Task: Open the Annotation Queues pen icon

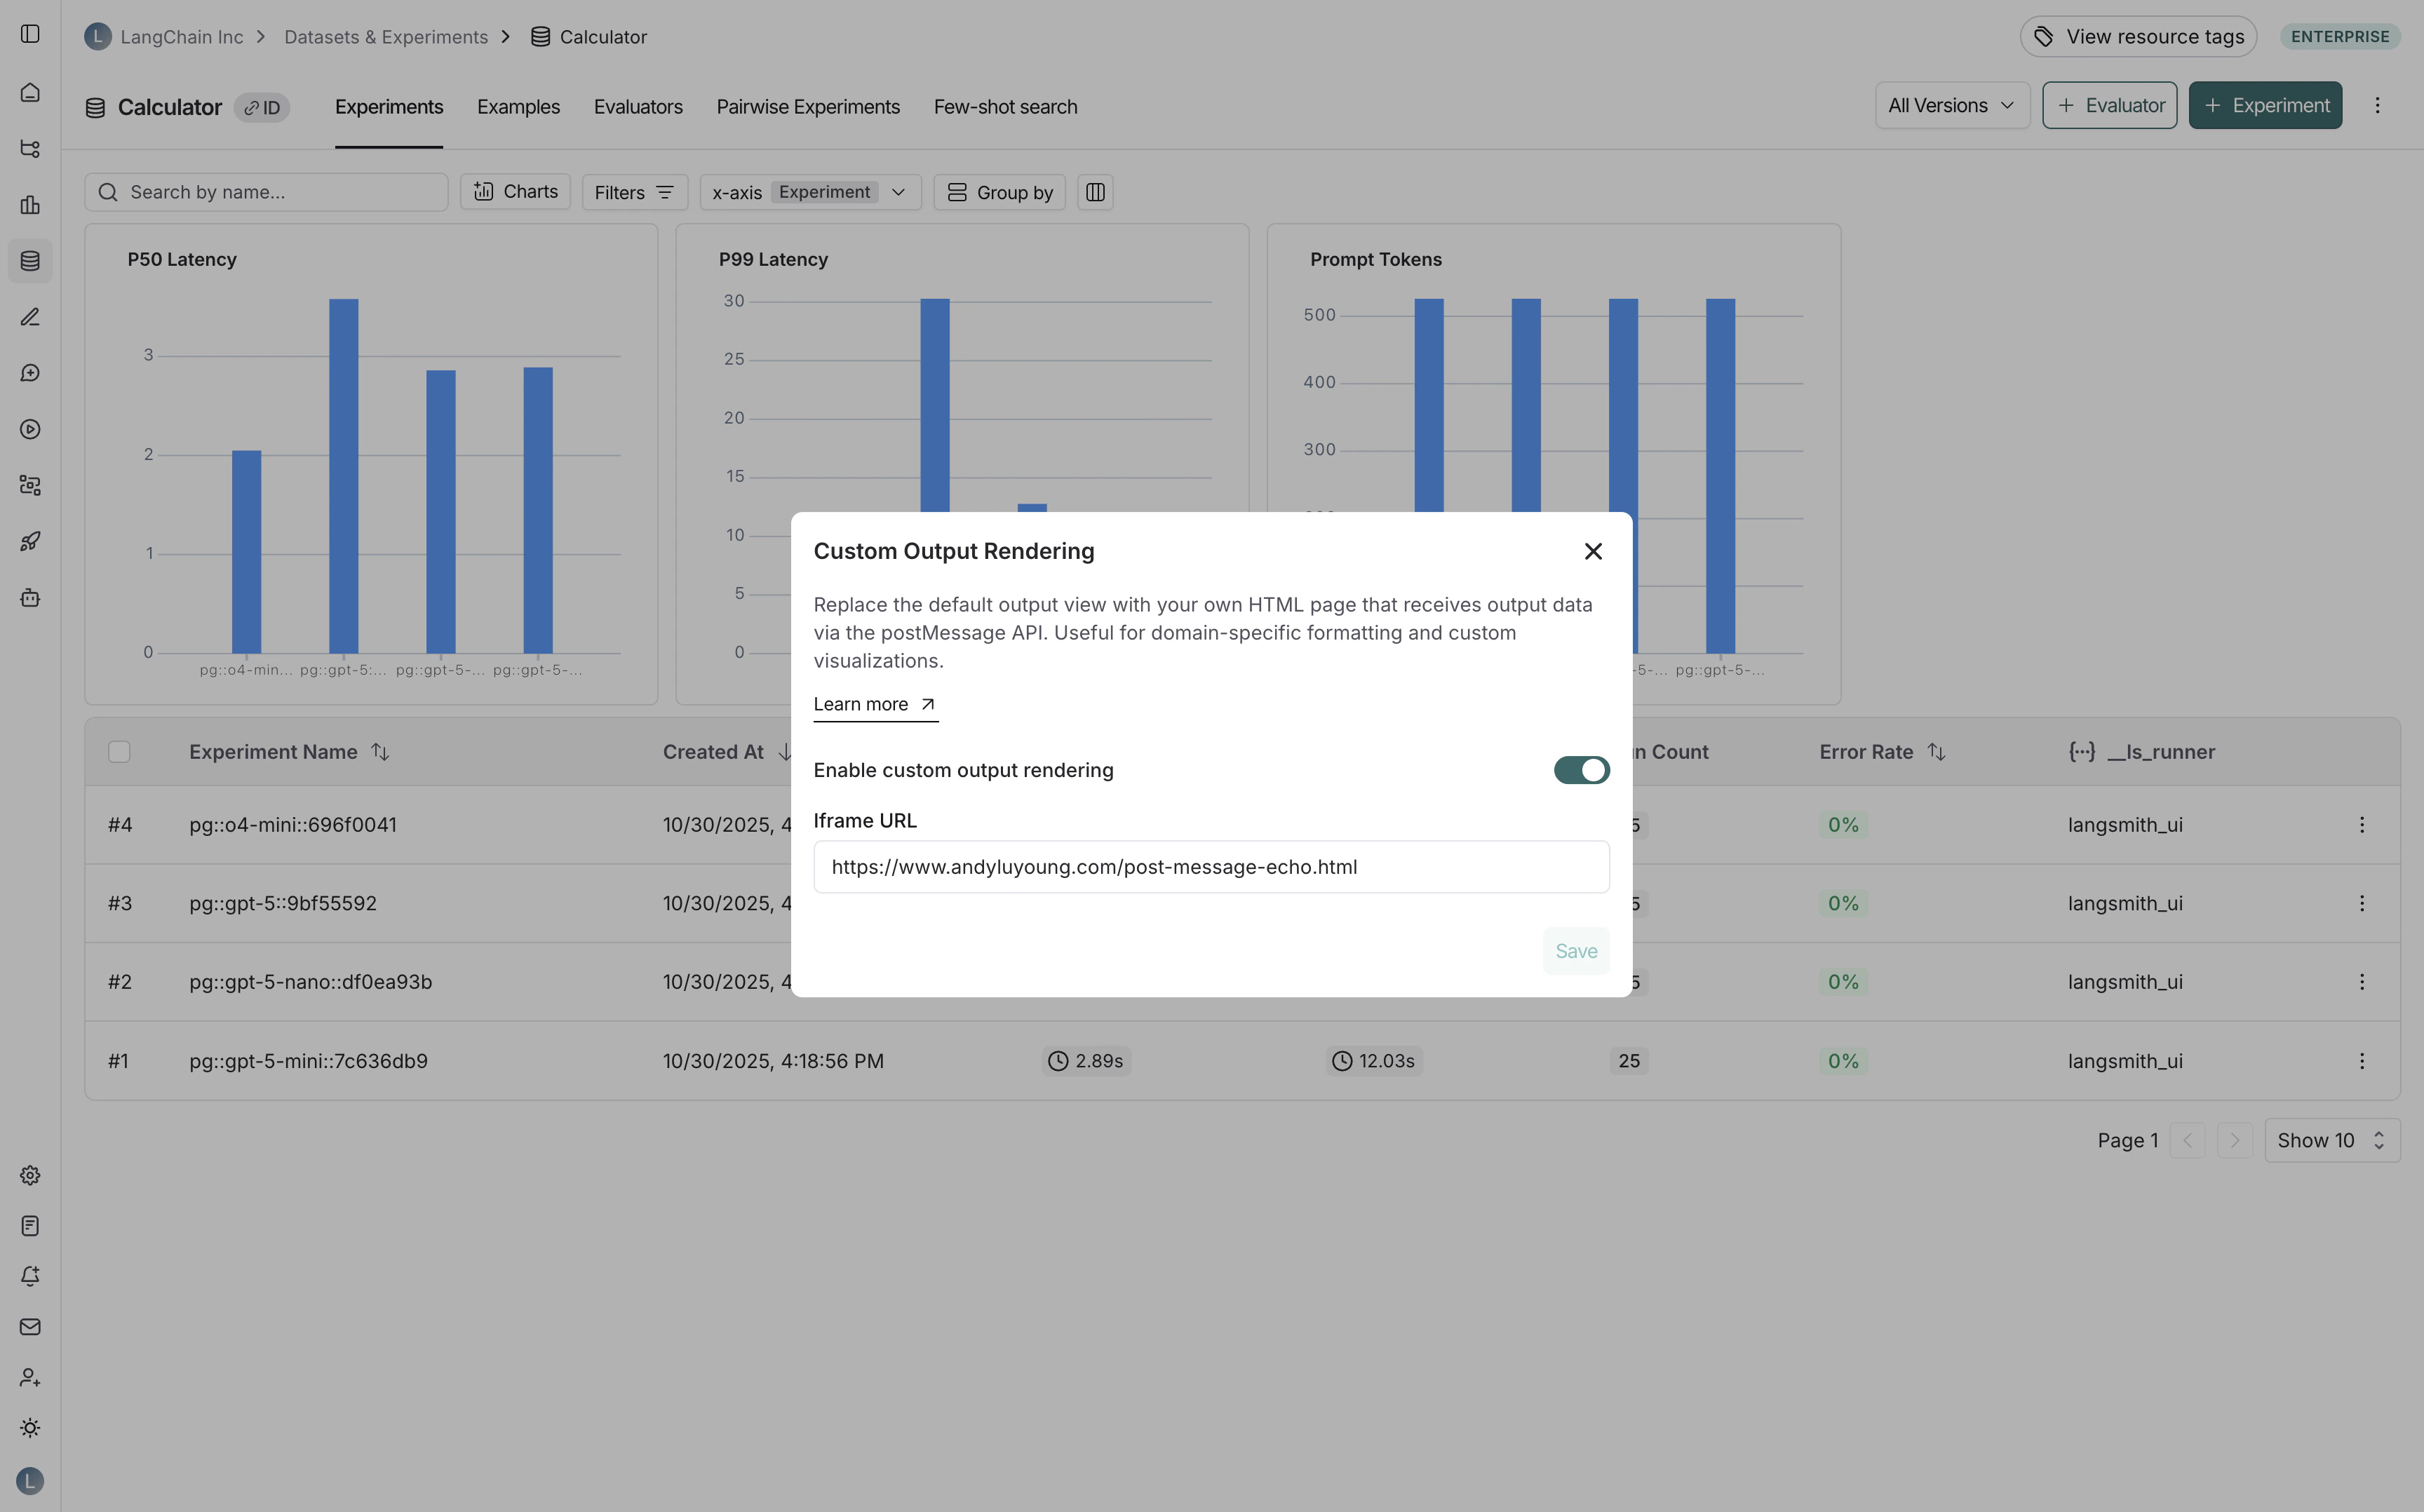Action: [x=30, y=317]
